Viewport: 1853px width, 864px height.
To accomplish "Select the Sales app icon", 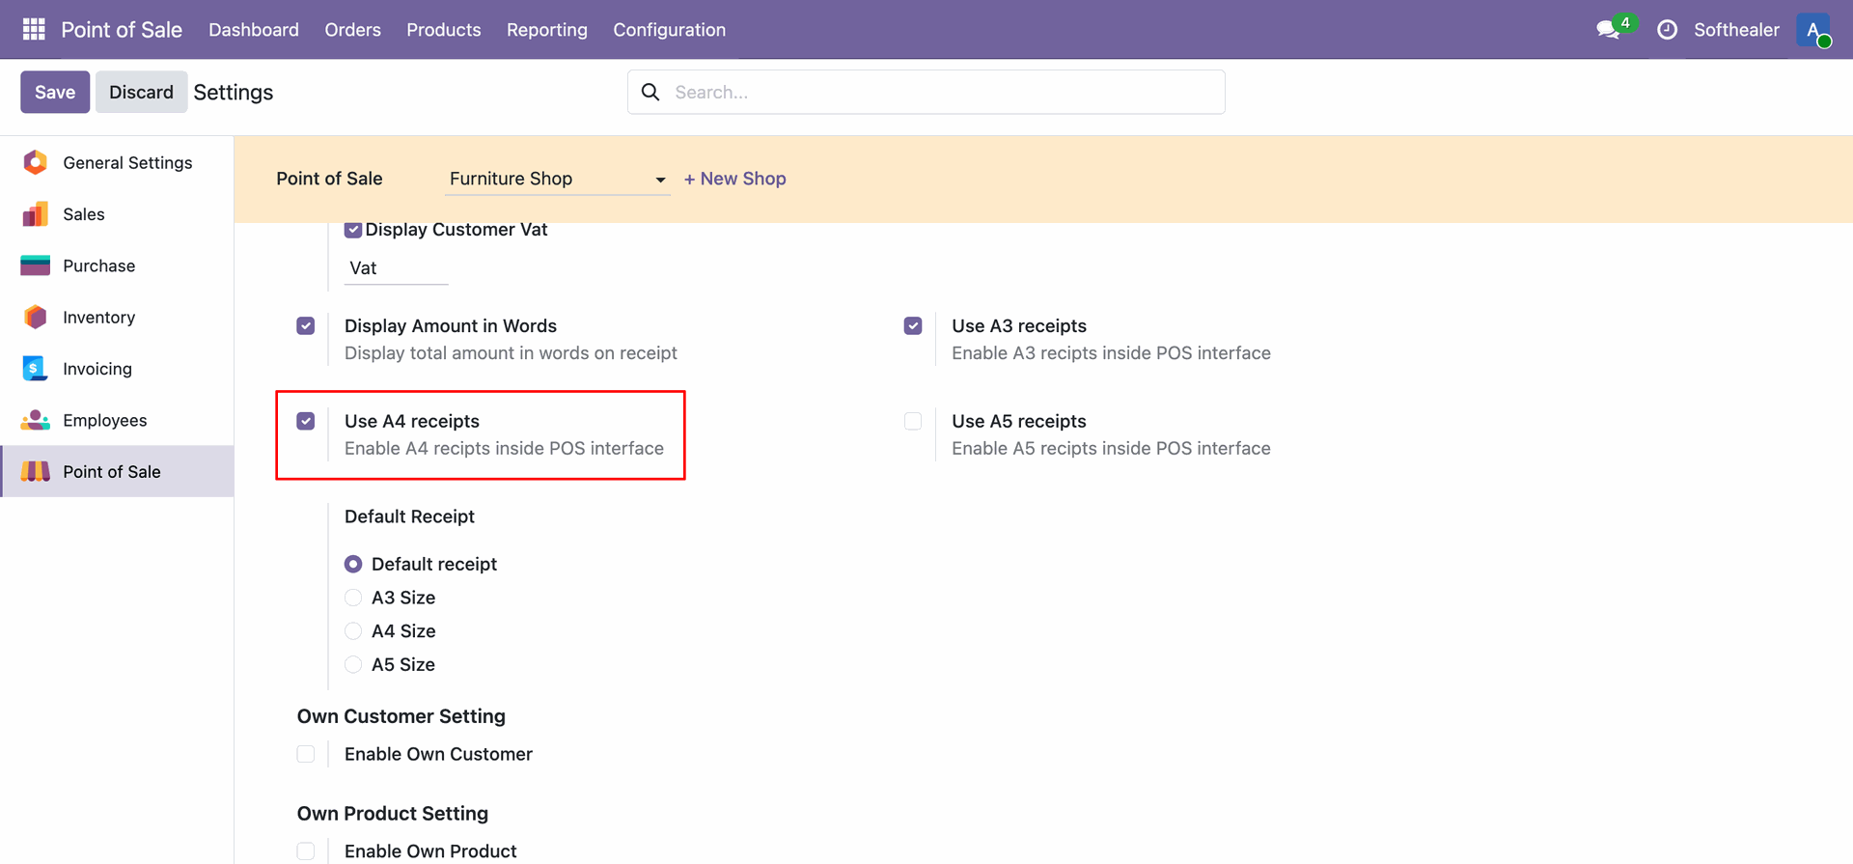I will [x=36, y=214].
